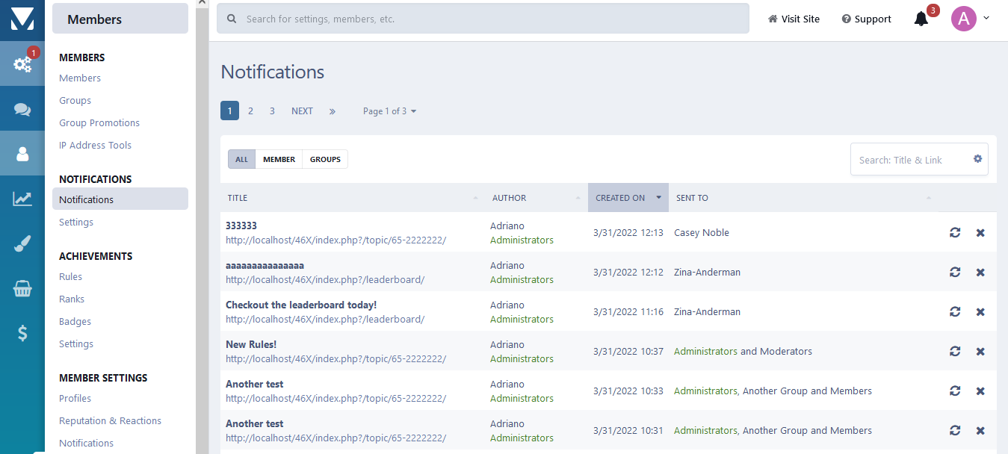Screen dimensions: 1008x454
Task: Delete the 333333 notification
Action: 980,233
